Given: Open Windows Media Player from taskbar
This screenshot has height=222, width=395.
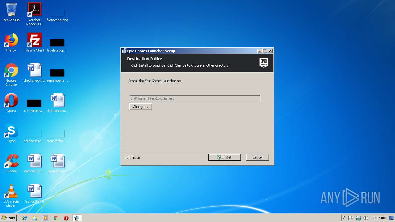Looking at the screenshot, I should point(45,218).
